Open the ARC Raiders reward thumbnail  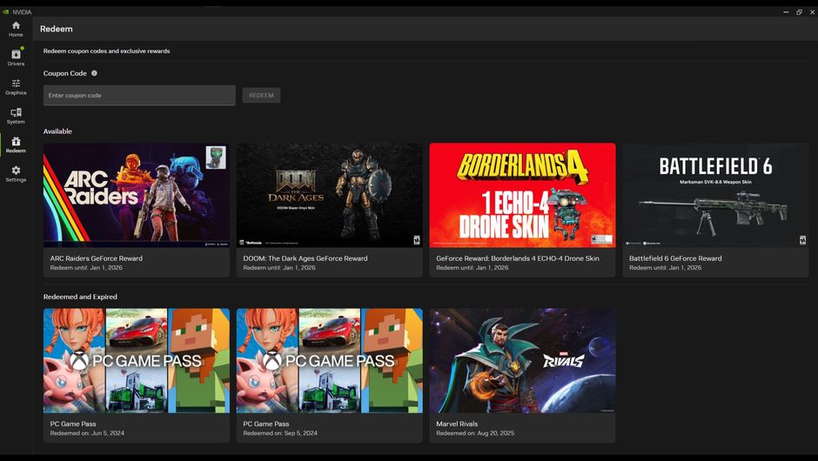click(x=137, y=196)
